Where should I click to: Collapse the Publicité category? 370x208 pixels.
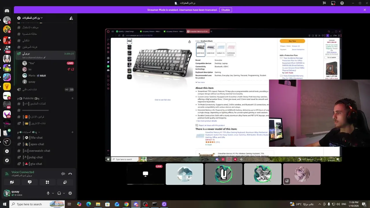click(x=30, y=98)
